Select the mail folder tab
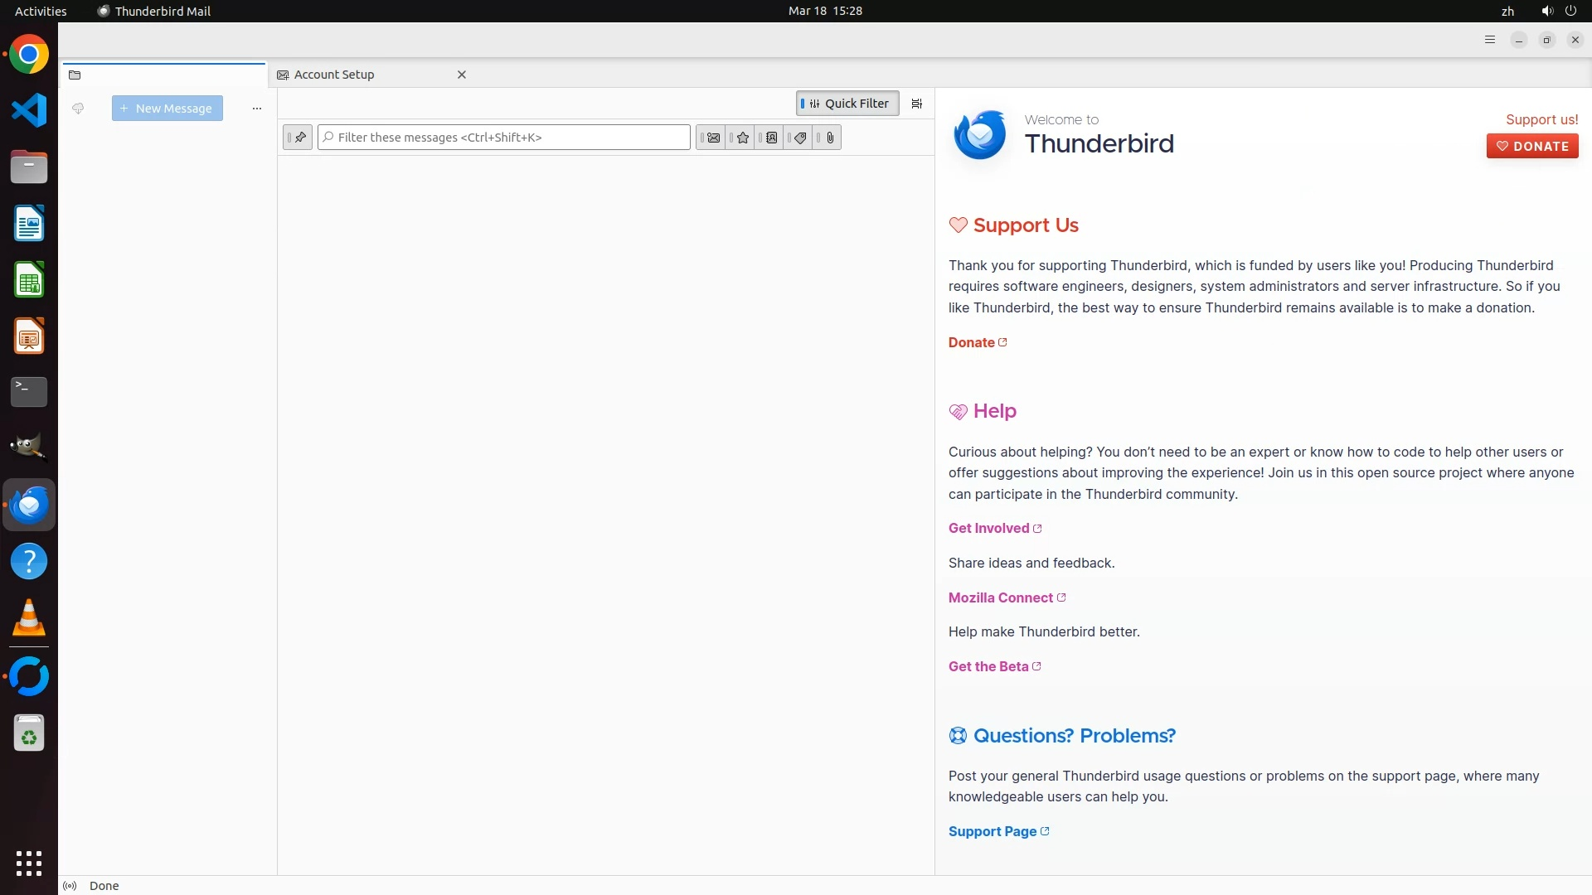The image size is (1592, 895). [163, 75]
